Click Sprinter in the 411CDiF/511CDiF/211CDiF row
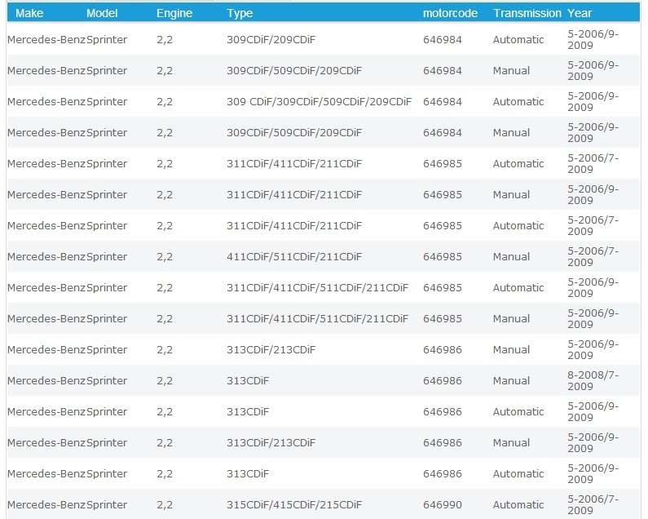This screenshot has width=648, height=519. pyautogui.click(x=107, y=257)
